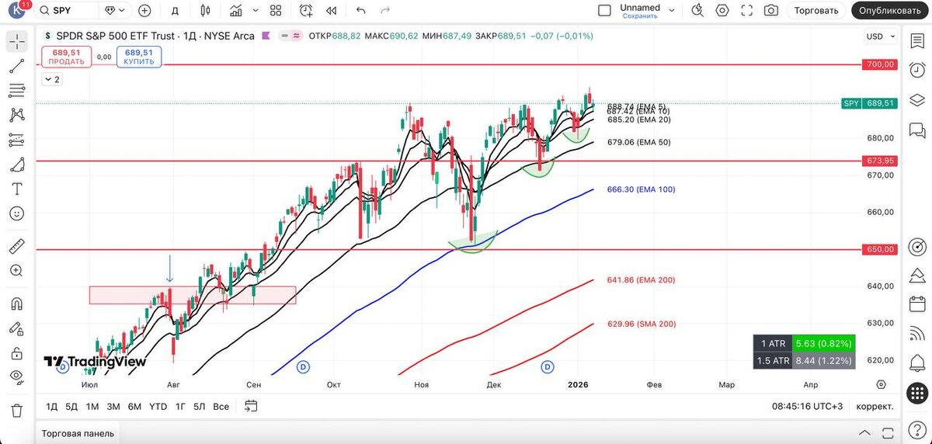Expand the indicators favorites dropdown arrow
The width and height of the screenshot is (932, 444).
[256, 10]
